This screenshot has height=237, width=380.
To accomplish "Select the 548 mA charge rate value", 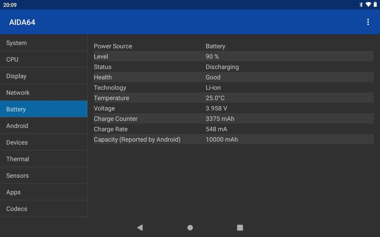I will point(217,129).
